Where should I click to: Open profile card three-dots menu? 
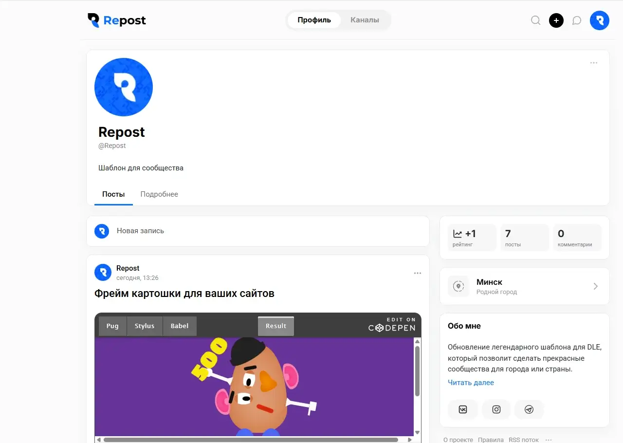pos(594,63)
